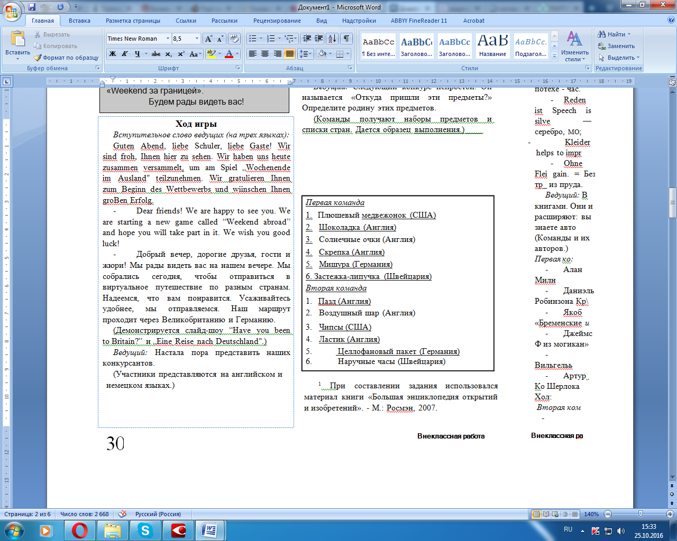Screen dimensions: 677x541
Task: Open file explorer folder on taskbar
Action: coord(113,530)
